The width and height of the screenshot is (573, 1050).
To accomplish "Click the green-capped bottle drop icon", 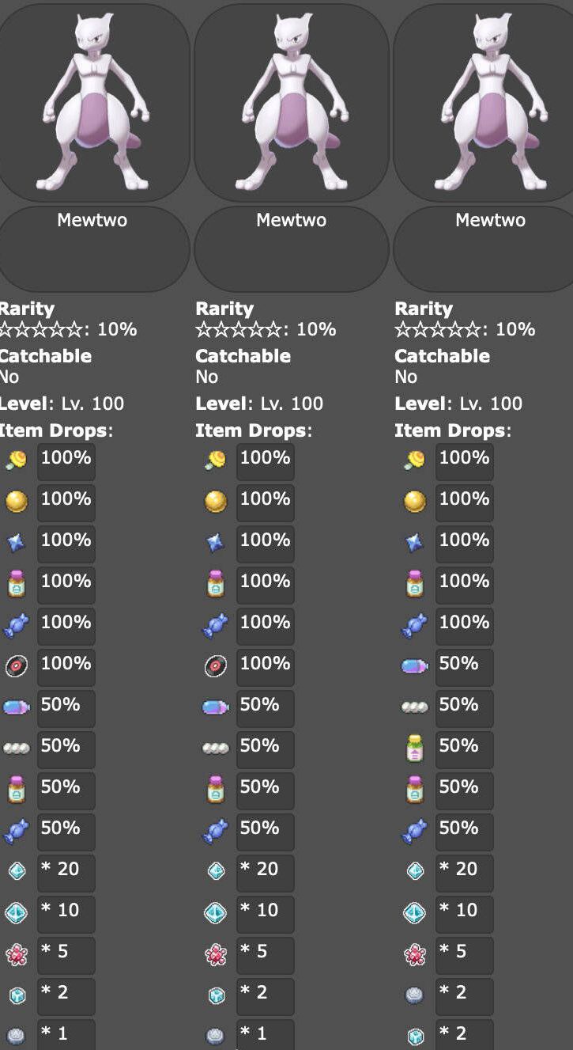I will (x=414, y=748).
